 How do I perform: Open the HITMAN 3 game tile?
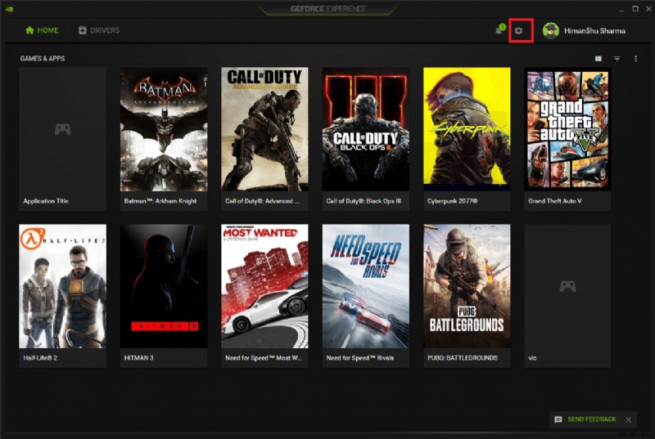(x=164, y=296)
